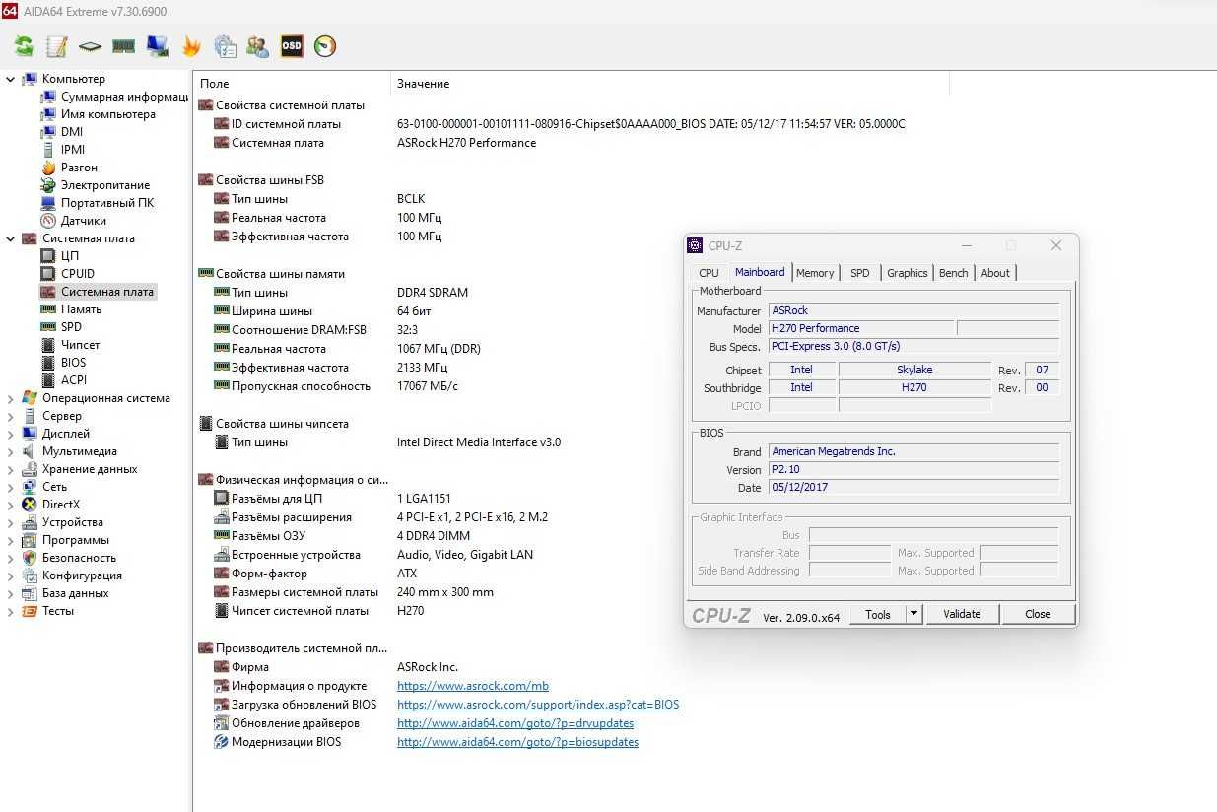Image resolution: width=1217 pixels, height=812 pixels.
Task: Click the gauge SensorPanel toolbar icon
Action: 325,46
